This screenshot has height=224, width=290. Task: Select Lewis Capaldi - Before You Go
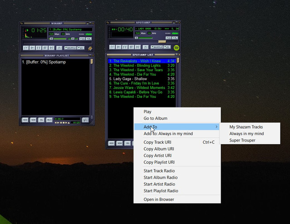tap(142, 92)
